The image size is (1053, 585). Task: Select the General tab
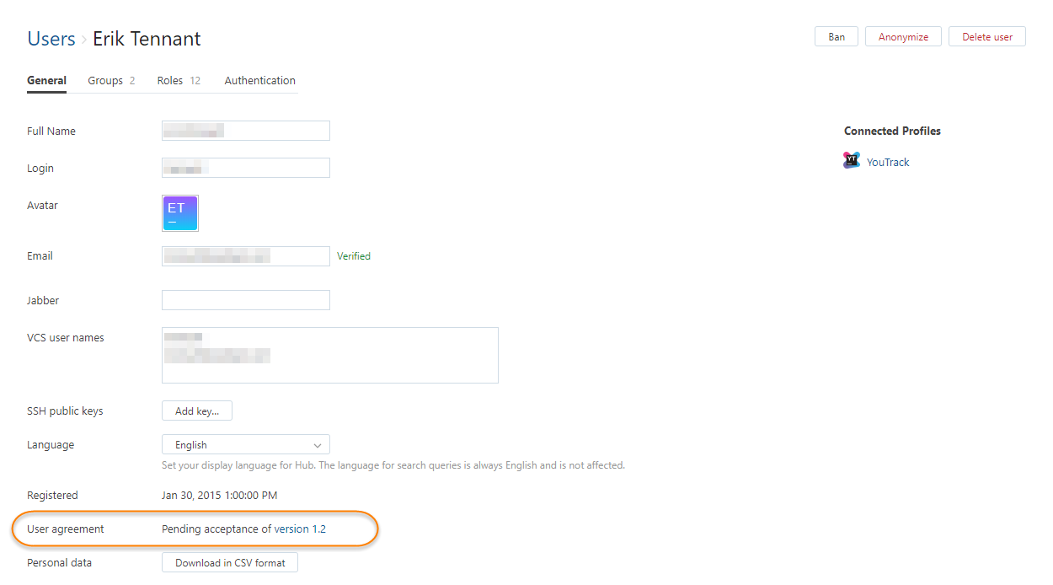point(46,81)
